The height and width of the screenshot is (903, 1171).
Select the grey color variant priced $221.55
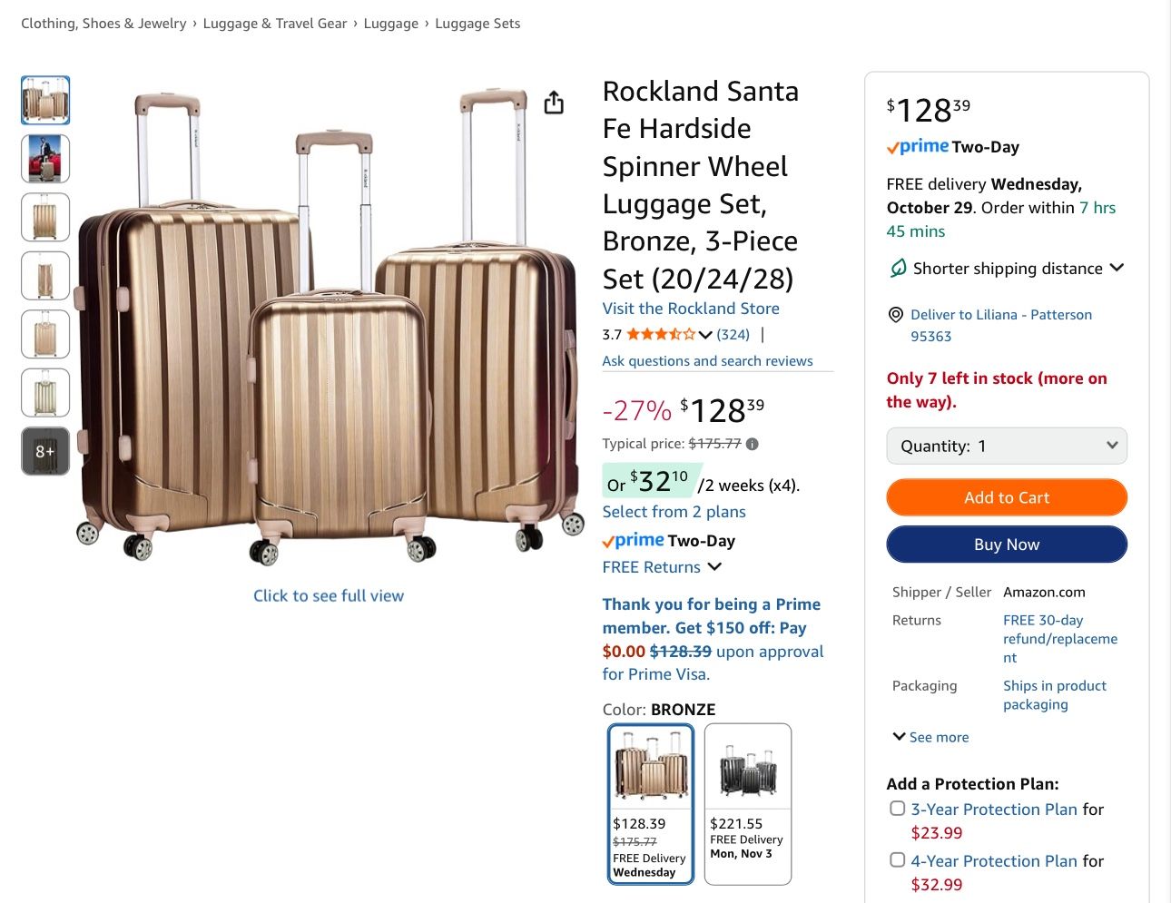point(747,804)
